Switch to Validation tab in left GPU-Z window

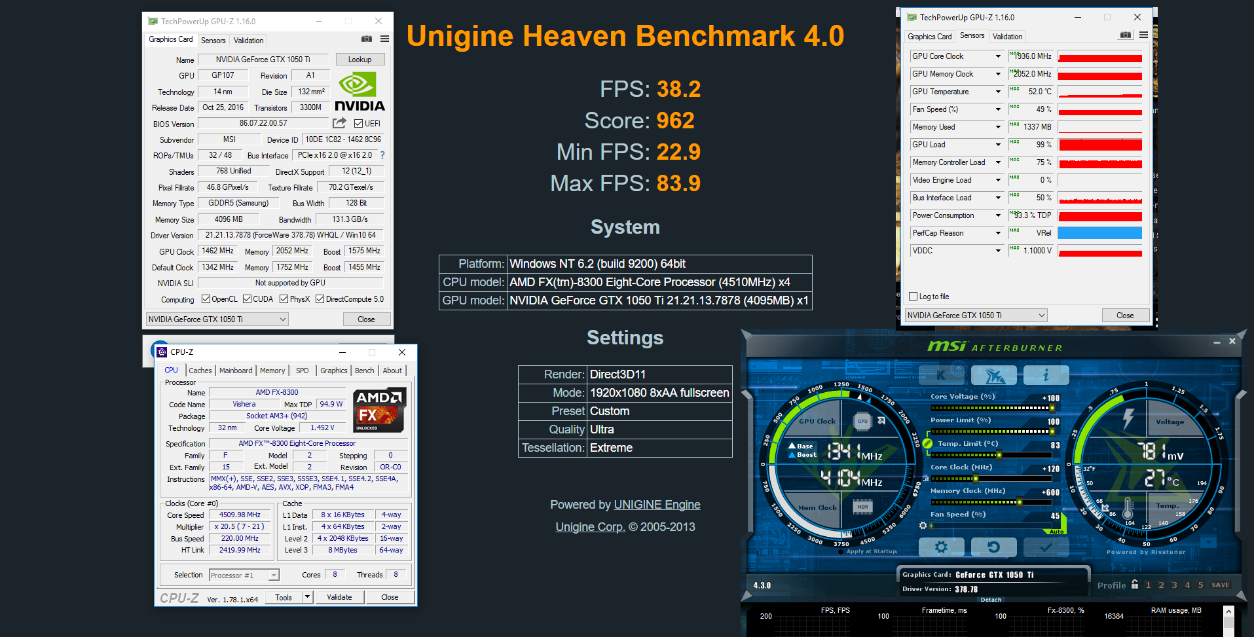click(x=248, y=41)
